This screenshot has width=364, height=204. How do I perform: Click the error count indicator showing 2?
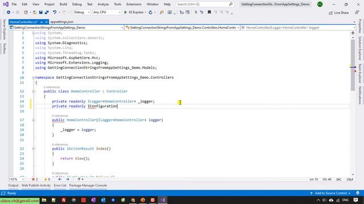(x=35, y=179)
